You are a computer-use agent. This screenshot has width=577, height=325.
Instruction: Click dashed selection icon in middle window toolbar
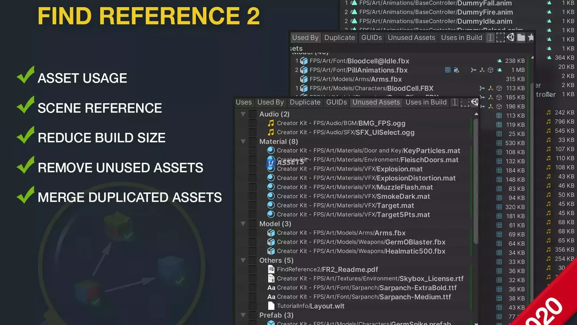[500, 37]
